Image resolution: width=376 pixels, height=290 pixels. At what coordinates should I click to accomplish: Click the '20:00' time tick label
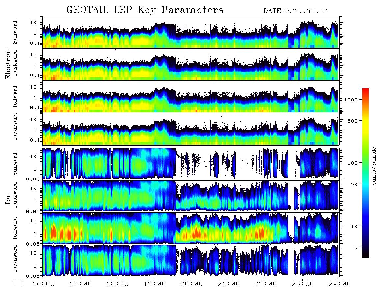tap(192, 284)
